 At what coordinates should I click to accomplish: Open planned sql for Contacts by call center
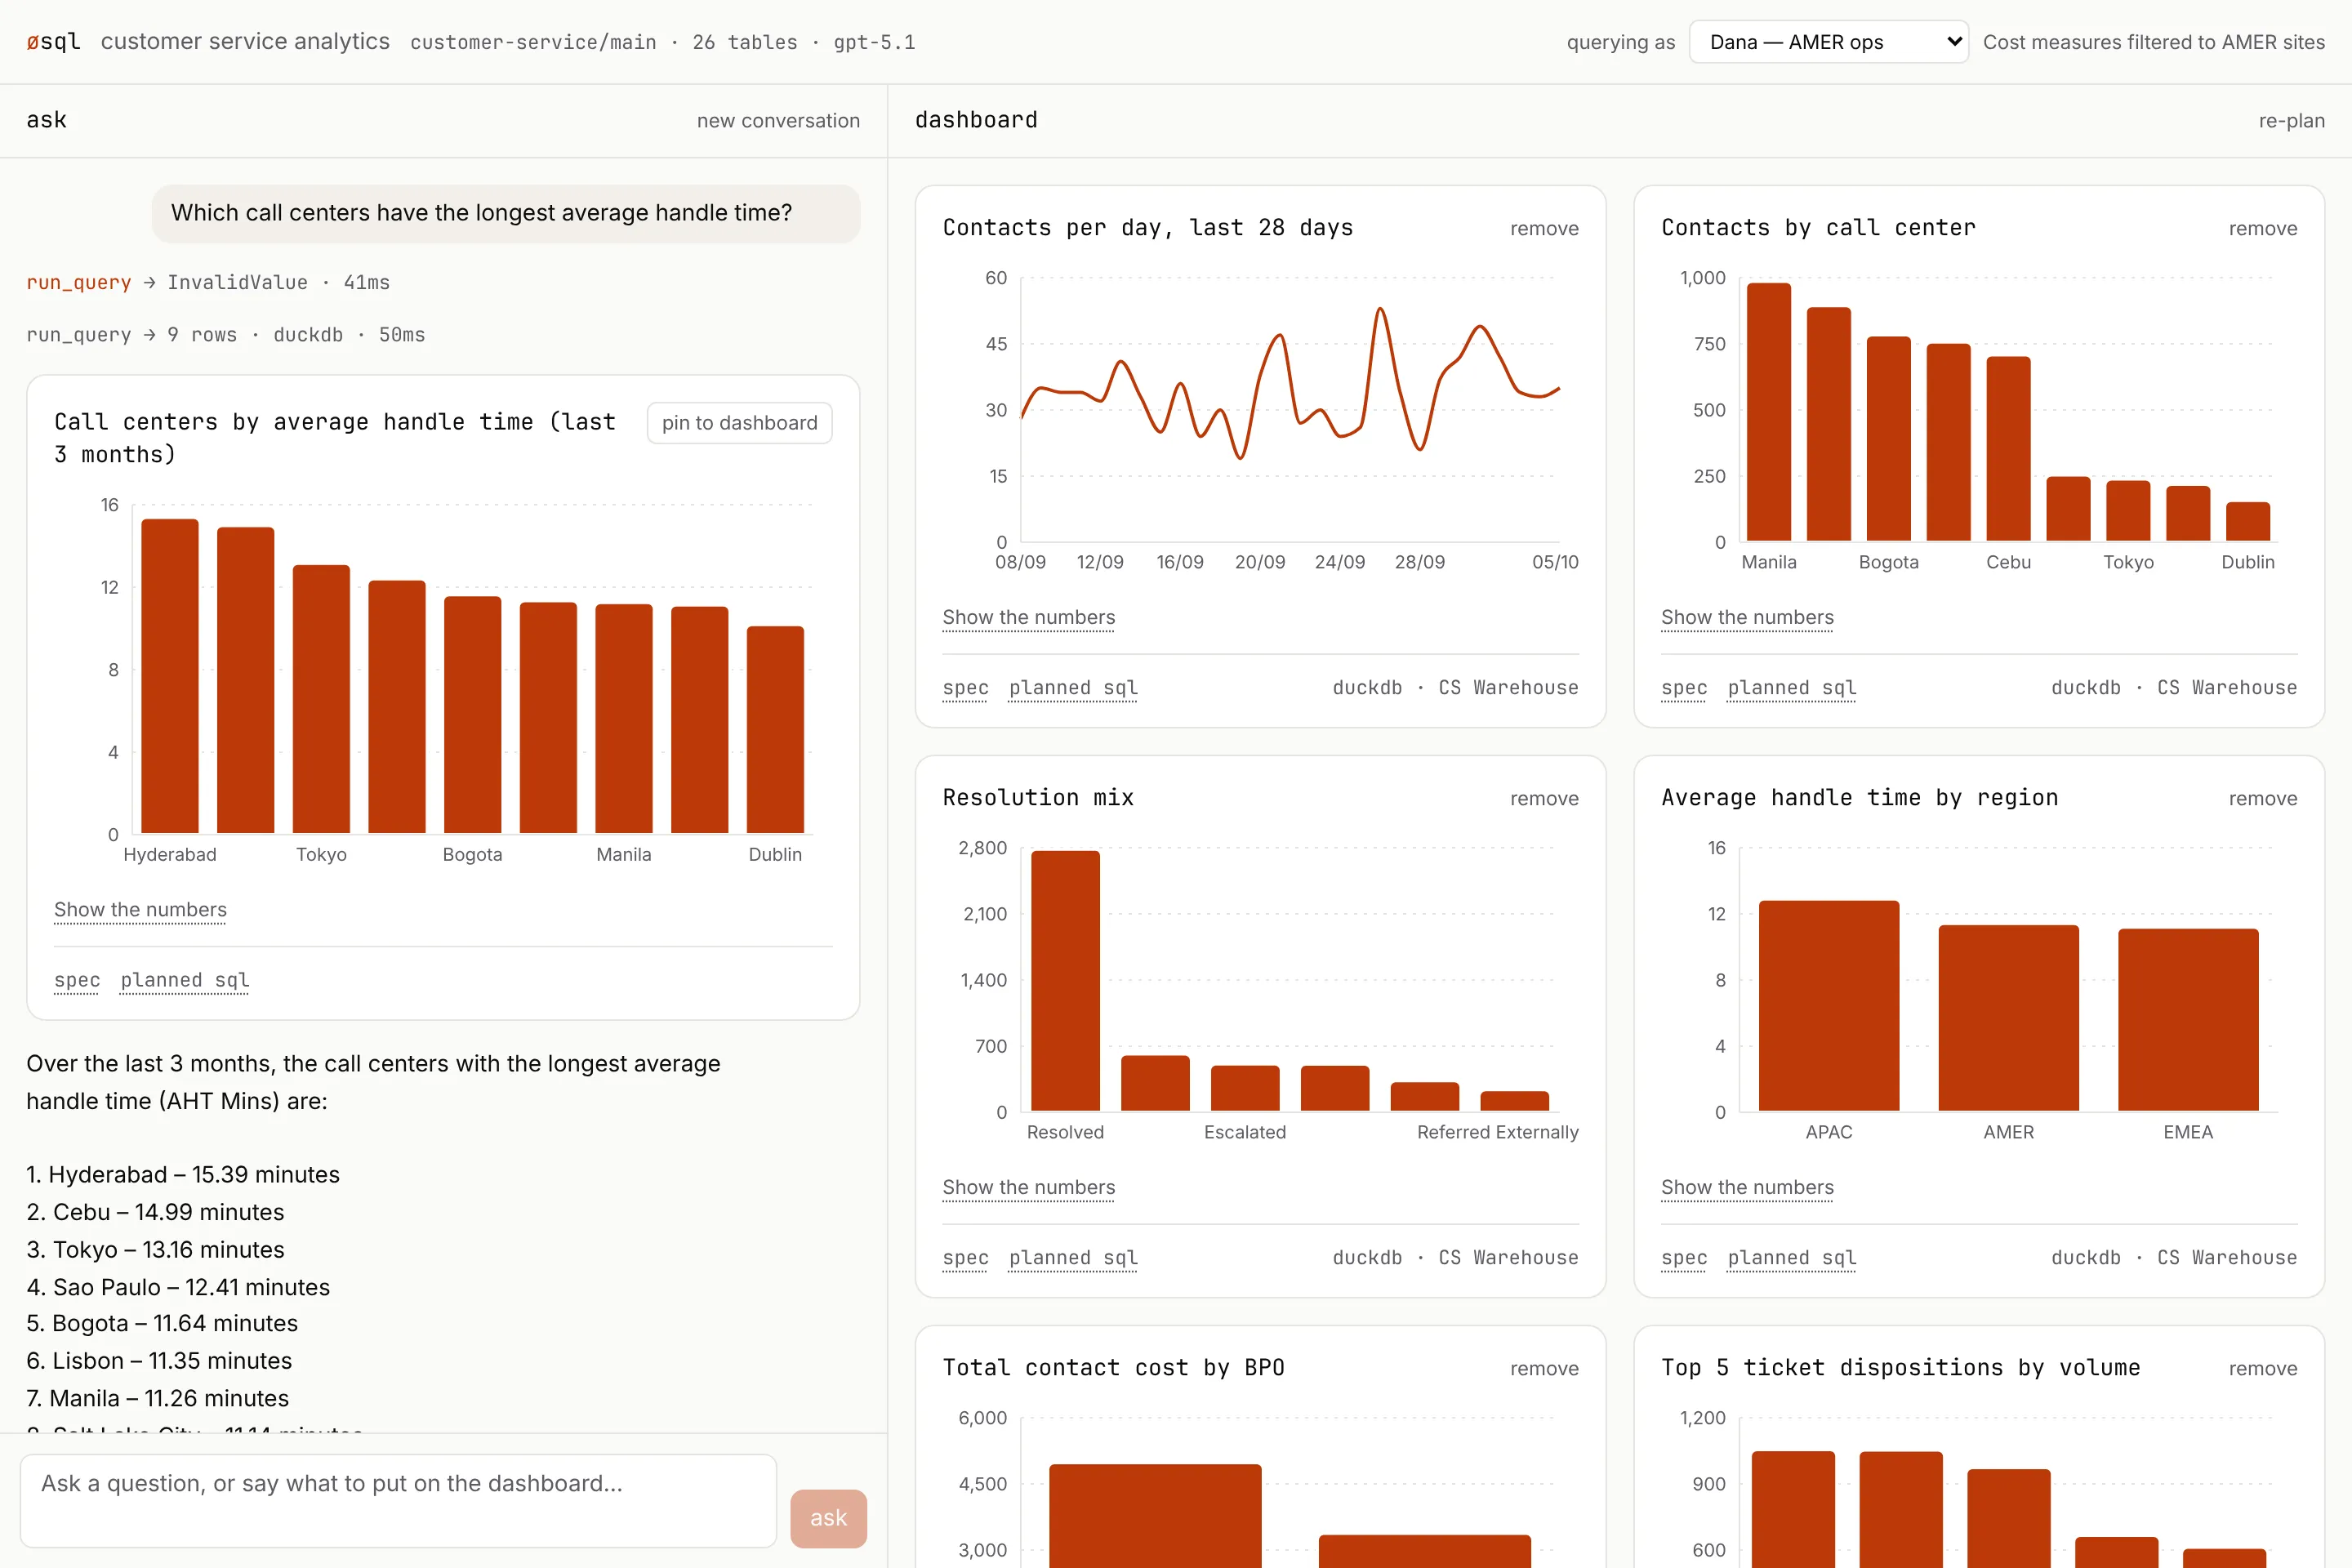(x=1792, y=688)
